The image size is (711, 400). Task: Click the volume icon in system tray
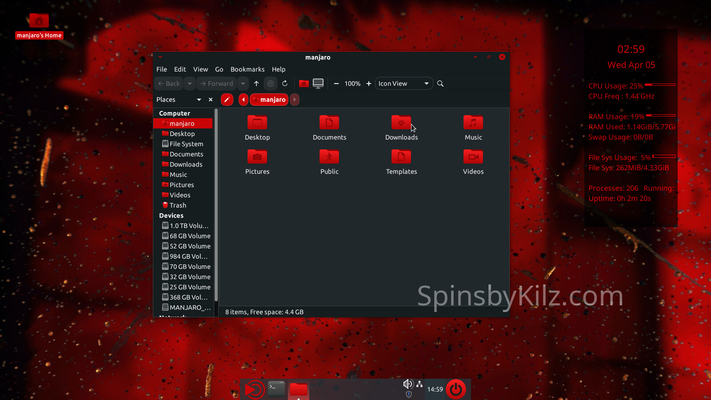tap(407, 384)
